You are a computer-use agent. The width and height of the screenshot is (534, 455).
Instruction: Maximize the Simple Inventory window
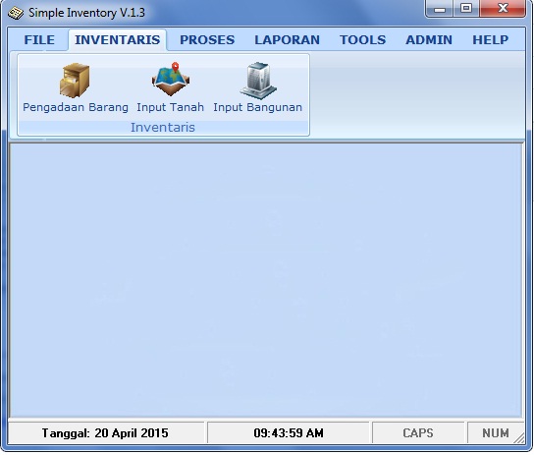click(466, 8)
